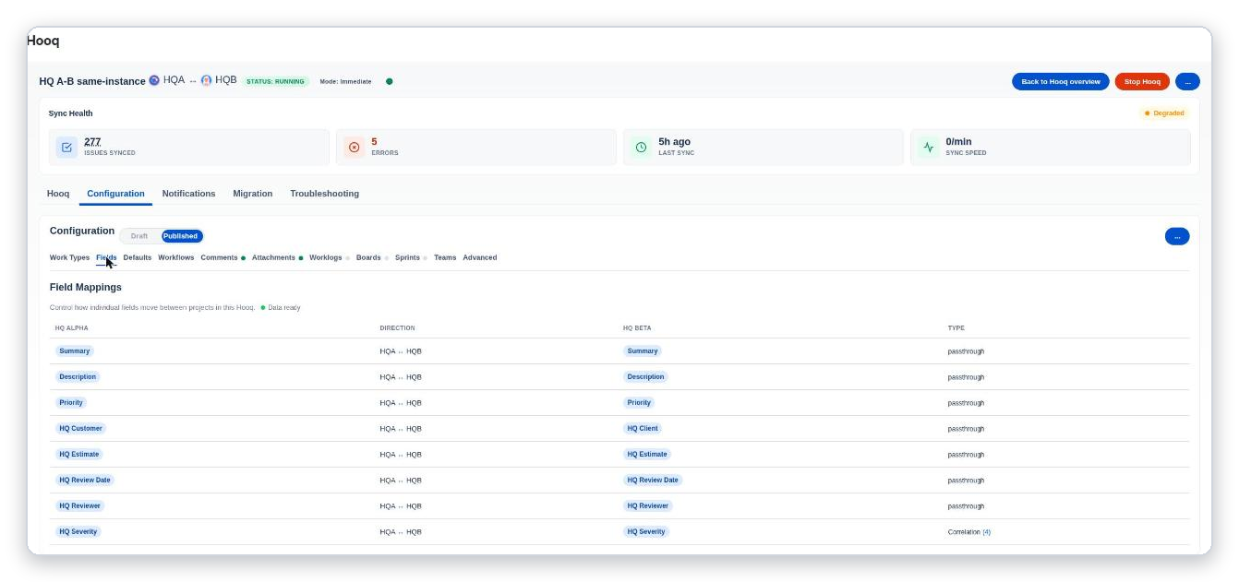Open the Workflows sub-tab
The width and height of the screenshot is (1239, 582).
pos(176,257)
